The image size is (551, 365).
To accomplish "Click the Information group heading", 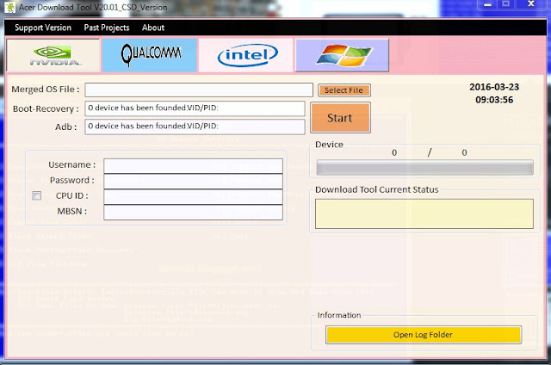I will [339, 315].
